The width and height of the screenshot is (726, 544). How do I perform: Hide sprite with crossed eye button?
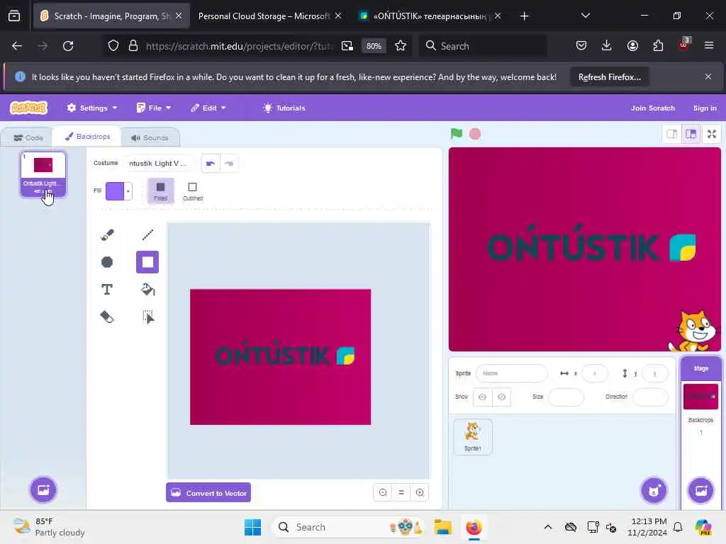501,397
